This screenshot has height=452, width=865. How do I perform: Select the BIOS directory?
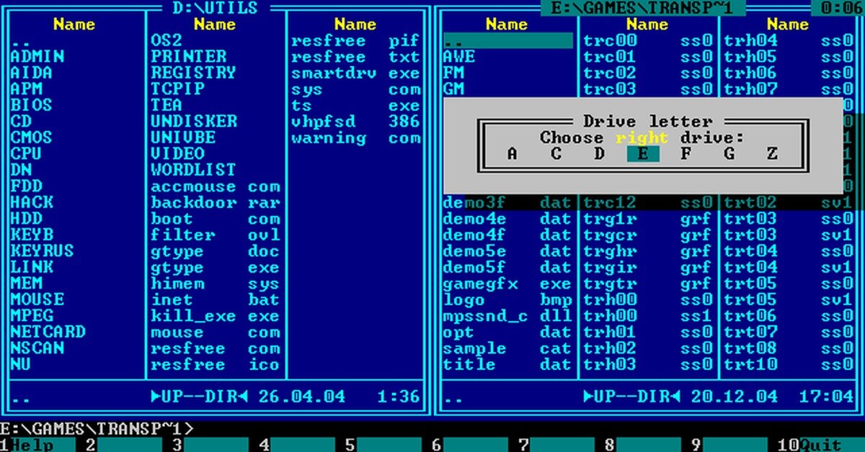76,105
